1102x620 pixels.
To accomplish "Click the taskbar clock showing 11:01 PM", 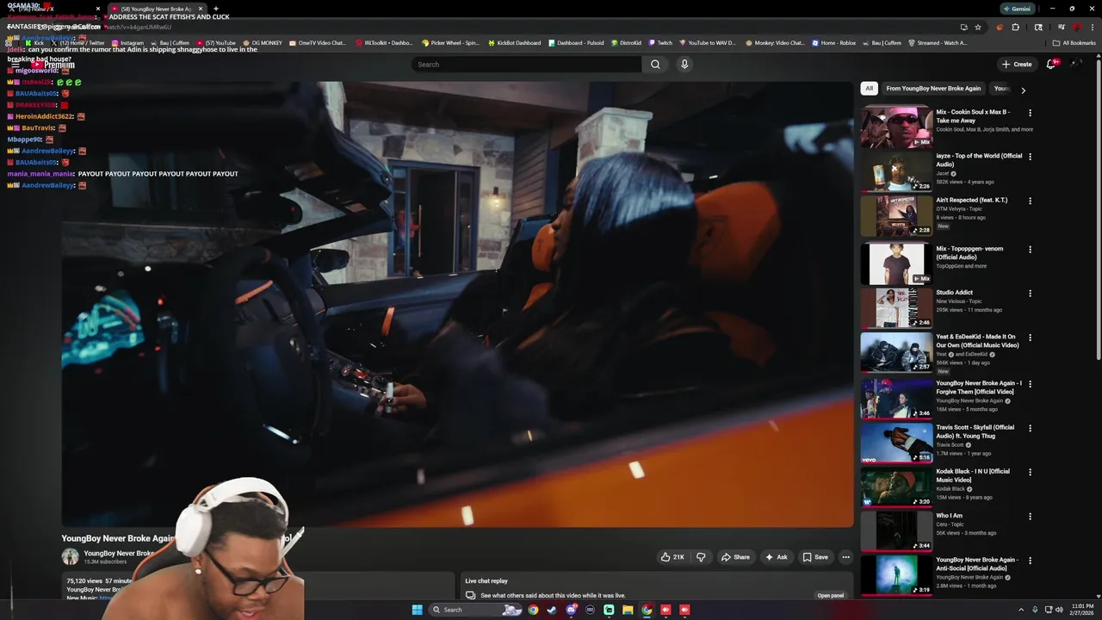I will [x=1080, y=610].
